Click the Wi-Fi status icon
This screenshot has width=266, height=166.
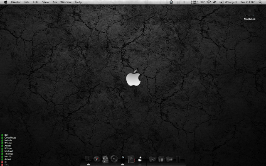click(x=209, y=2)
